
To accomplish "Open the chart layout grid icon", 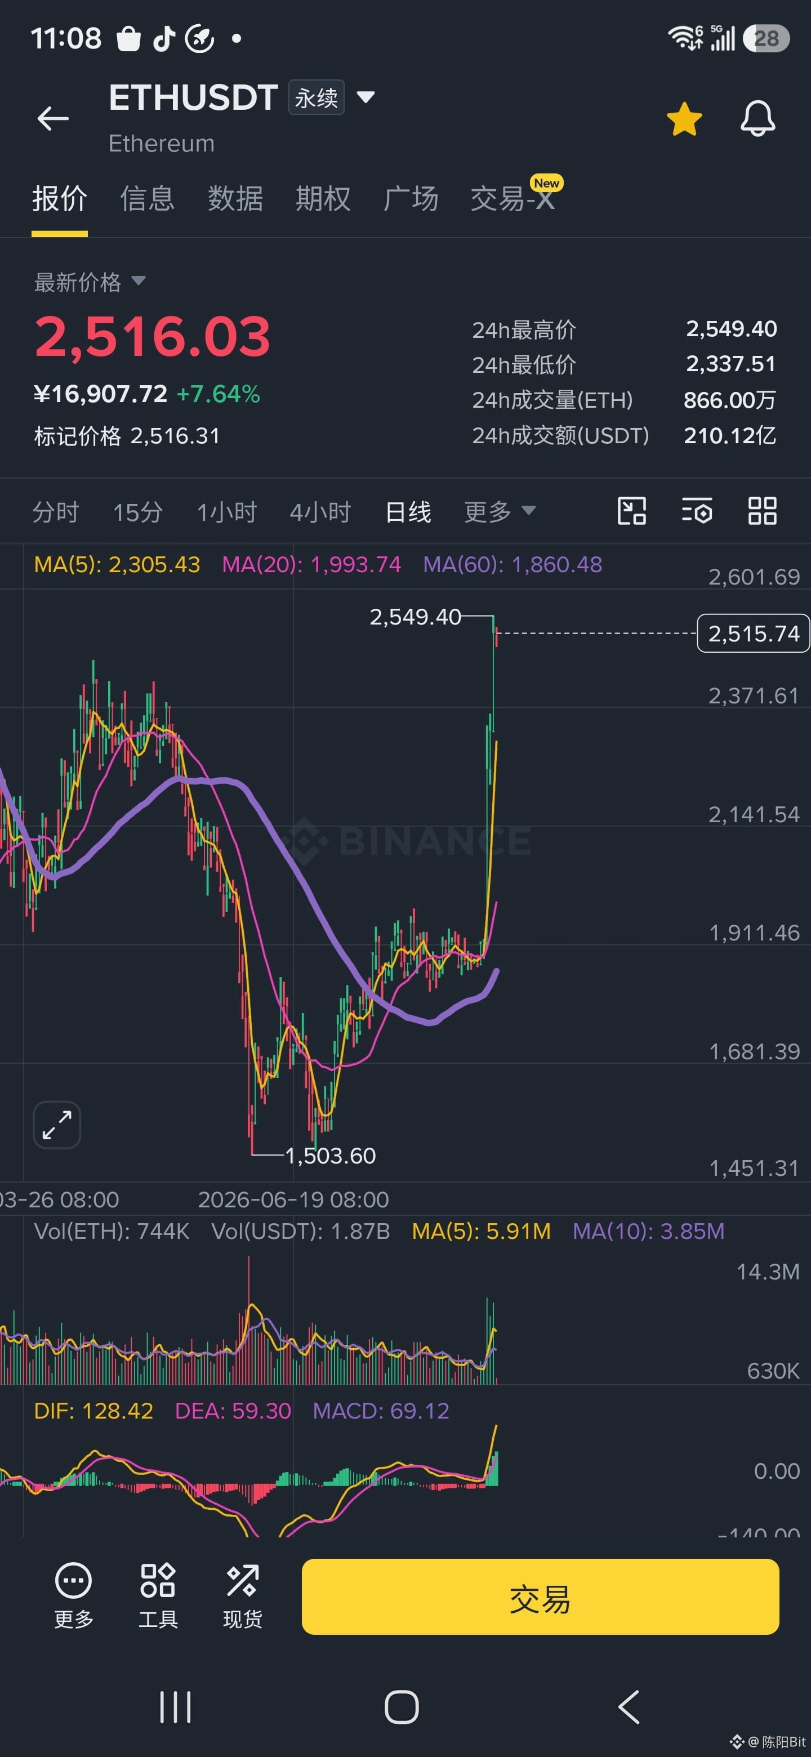I will (x=762, y=511).
